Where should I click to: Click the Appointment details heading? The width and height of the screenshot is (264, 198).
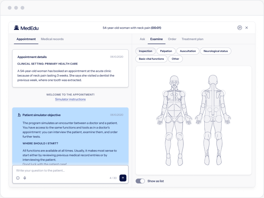(32, 57)
